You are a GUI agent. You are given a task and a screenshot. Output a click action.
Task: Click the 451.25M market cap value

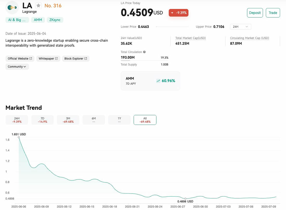(182, 44)
